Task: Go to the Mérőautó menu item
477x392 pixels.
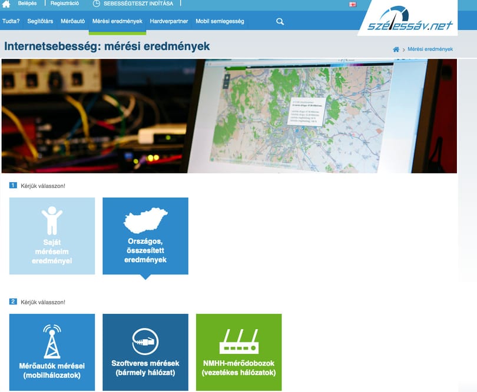Action: (x=72, y=21)
